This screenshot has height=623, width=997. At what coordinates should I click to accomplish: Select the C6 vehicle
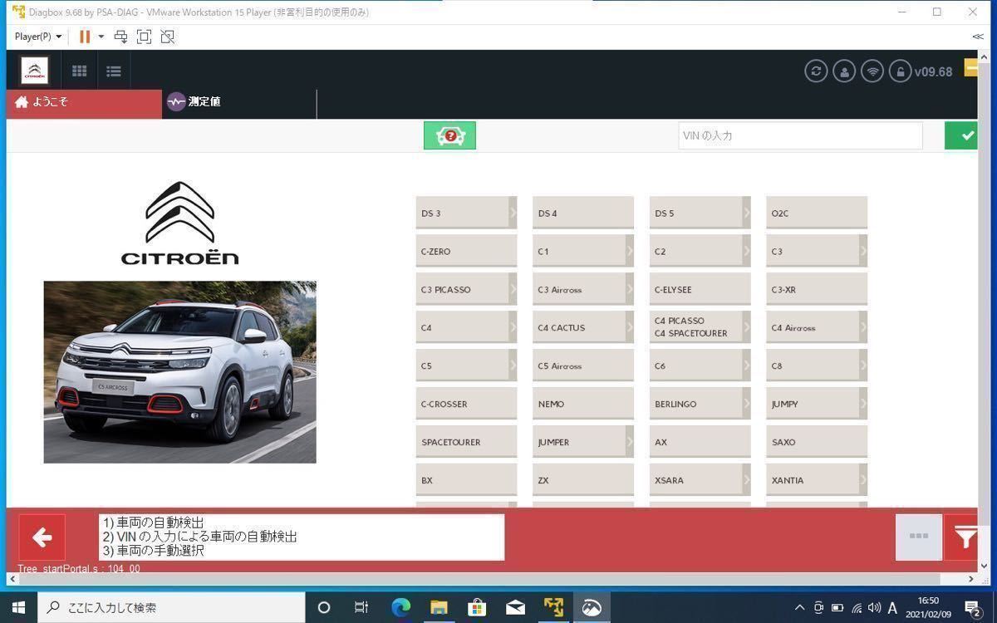tap(700, 366)
